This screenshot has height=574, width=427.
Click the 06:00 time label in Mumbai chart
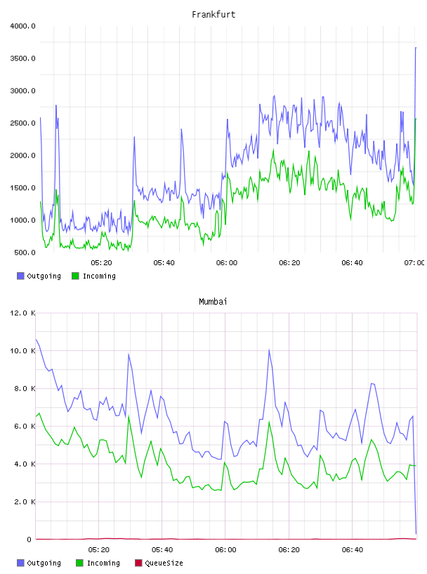click(x=225, y=550)
